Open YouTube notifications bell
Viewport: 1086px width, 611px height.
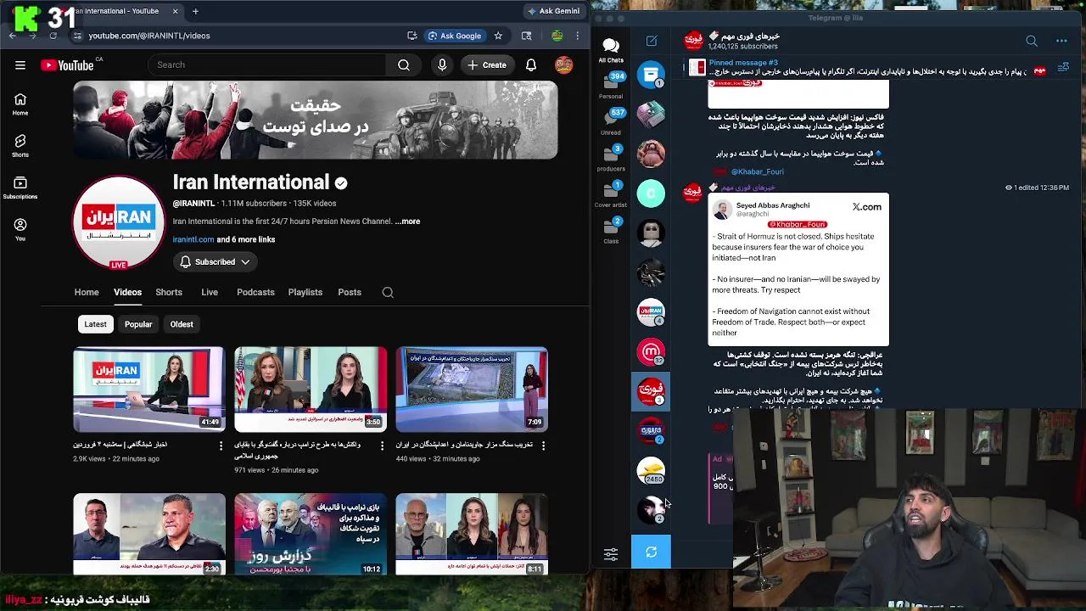pyautogui.click(x=531, y=65)
